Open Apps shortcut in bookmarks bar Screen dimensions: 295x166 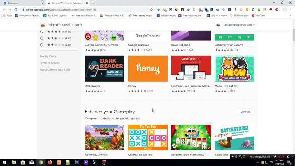pyautogui.click(x=7, y=15)
